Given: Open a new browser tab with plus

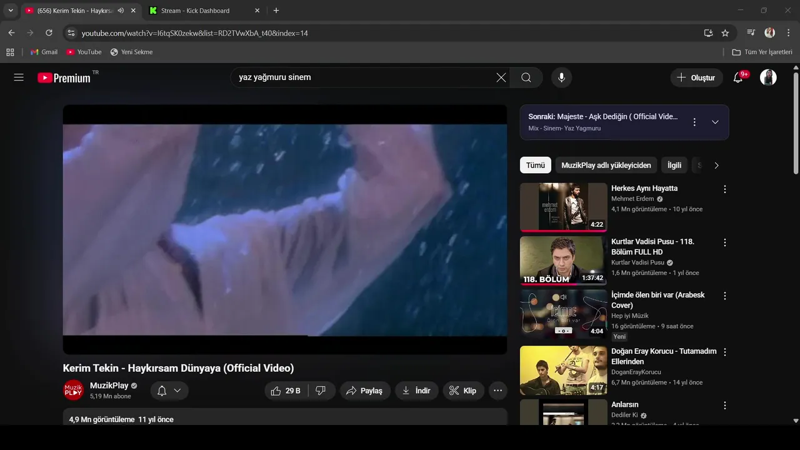Looking at the screenshot, I should [x=276, y=11].
